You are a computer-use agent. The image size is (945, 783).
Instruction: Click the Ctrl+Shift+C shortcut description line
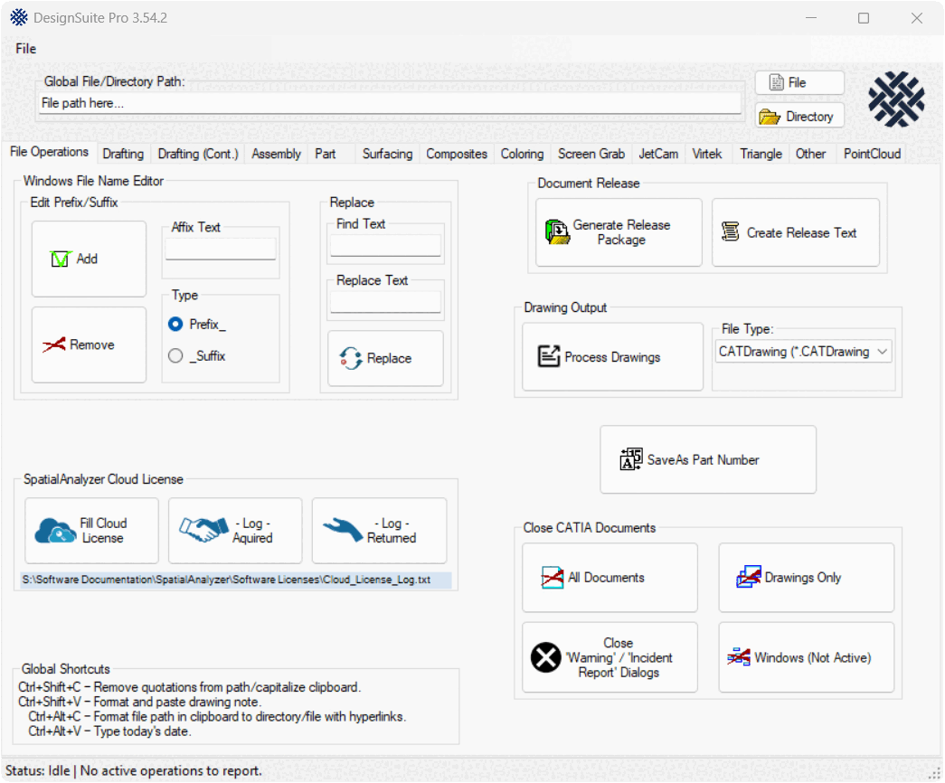click(x=190, y=687)
